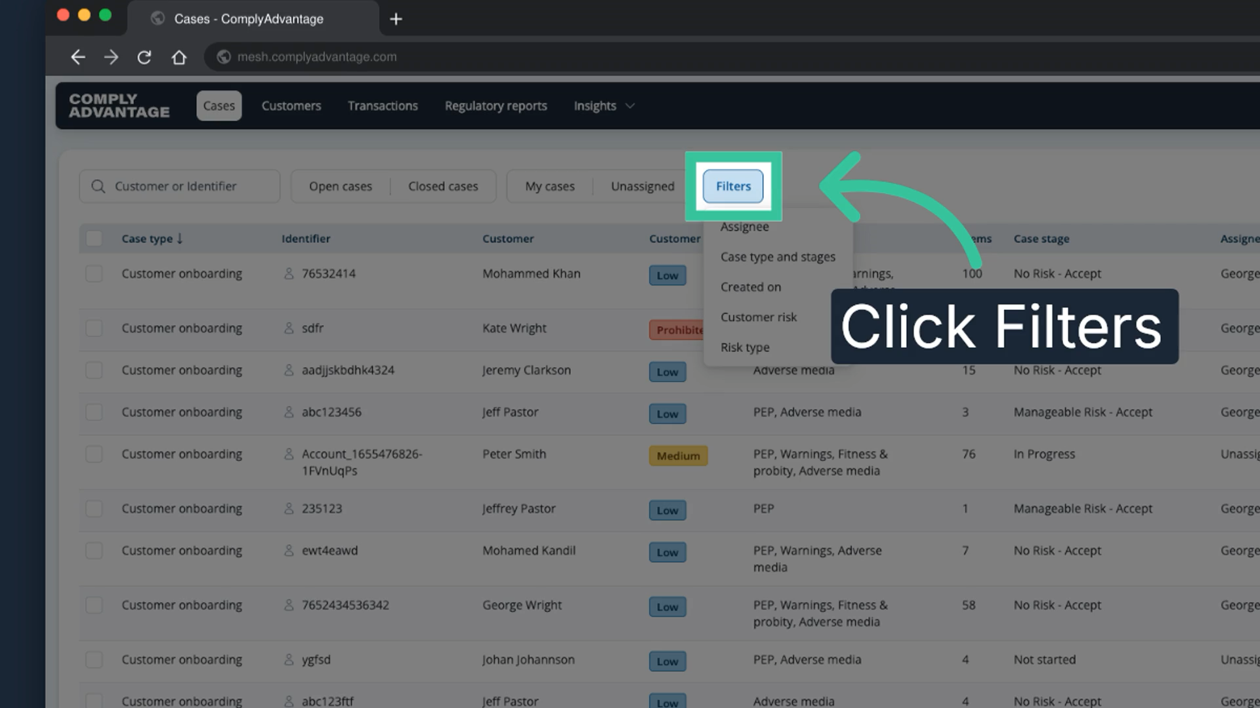
Task: Choose Case type and stages filter
Action: pos(778,257)
